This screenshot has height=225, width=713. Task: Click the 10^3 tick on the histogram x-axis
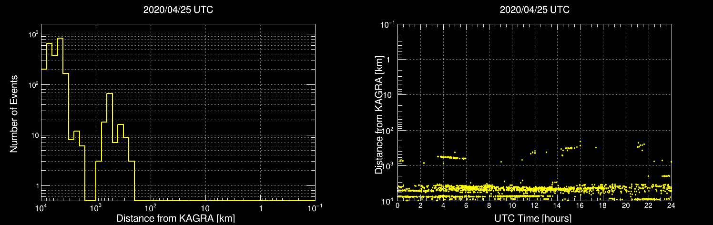pyautogui.click(x=96, y=208)
